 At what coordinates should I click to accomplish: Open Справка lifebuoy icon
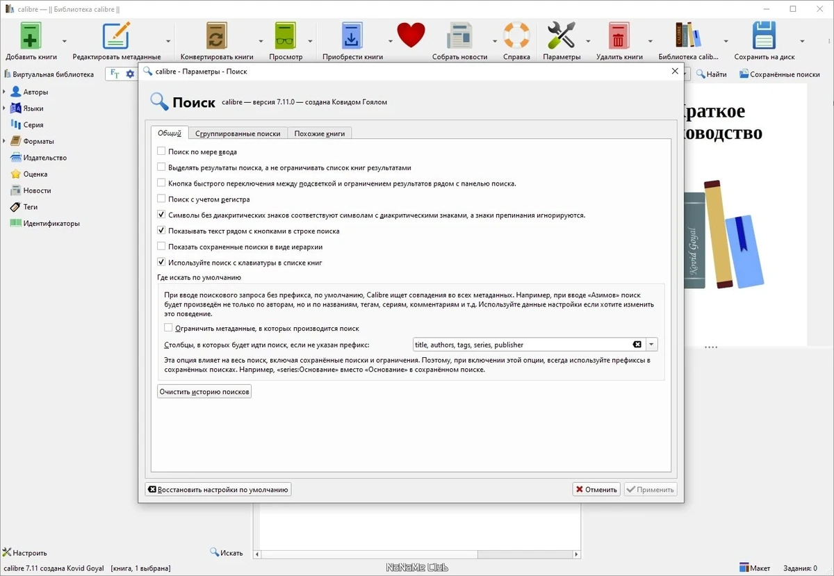pyautogui.click(x=516, y=35)
